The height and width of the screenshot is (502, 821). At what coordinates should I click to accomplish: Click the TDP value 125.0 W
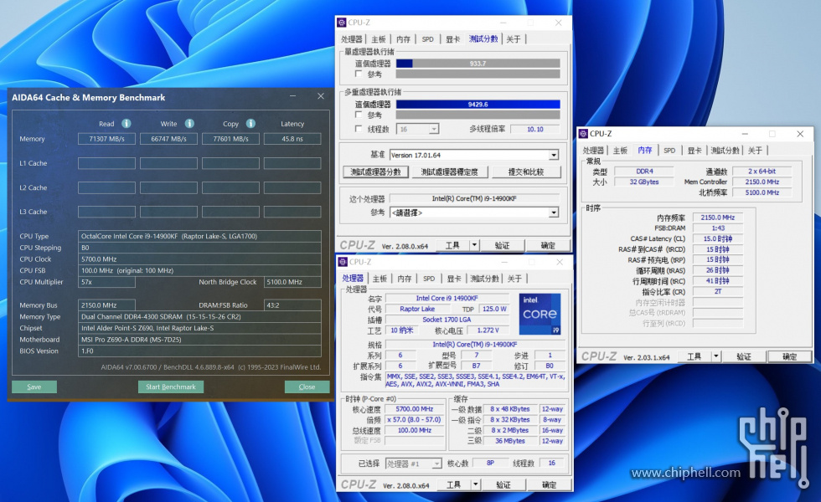pos(494,309)
